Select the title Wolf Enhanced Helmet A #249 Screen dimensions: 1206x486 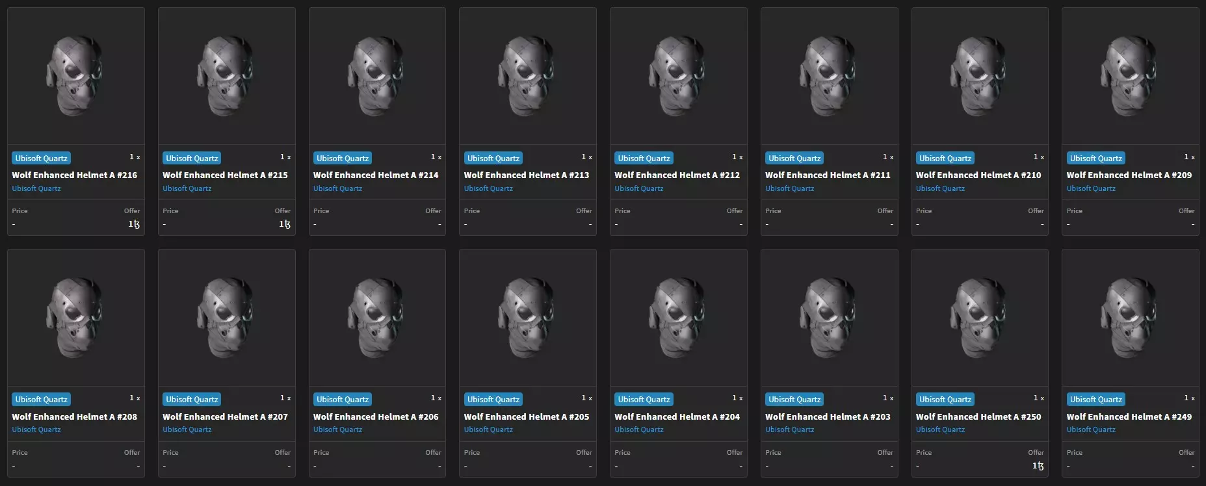(1129, 416)
